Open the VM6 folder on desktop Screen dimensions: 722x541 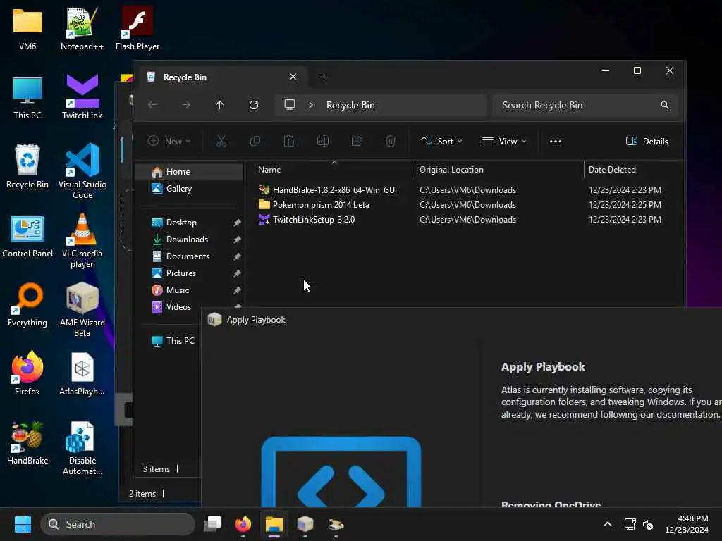27,29
